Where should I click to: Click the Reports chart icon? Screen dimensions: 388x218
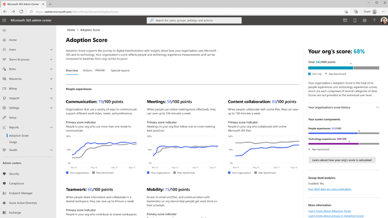pyautogui.click(x=4, y=128)
